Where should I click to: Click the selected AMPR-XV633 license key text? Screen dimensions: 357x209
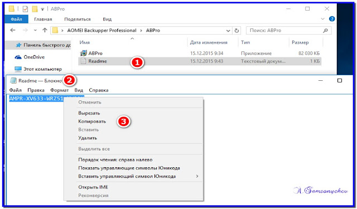pos(36,99)
